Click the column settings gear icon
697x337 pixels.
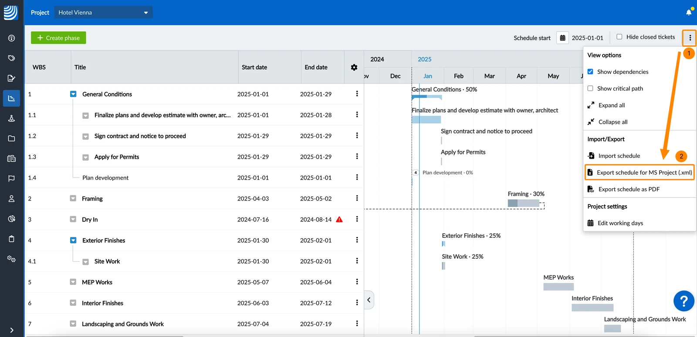354,67
